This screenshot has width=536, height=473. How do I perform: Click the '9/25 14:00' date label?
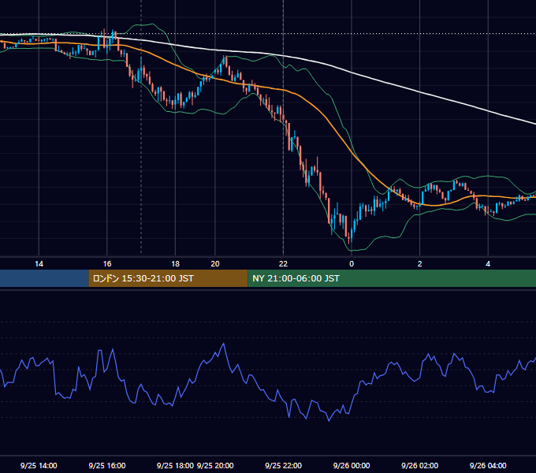pyautogui.click(x=39, y=465)
